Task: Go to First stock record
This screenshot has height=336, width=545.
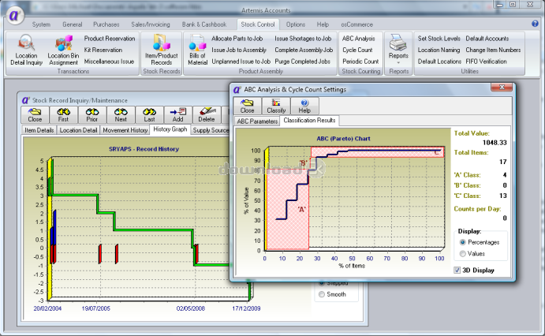Action: click(63, 115)
